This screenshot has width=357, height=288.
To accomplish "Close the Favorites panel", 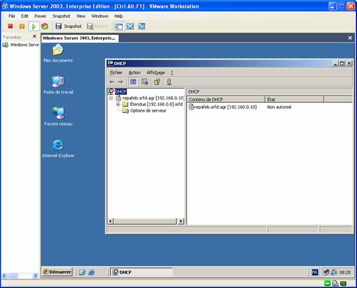I will [x=34, y=36].
